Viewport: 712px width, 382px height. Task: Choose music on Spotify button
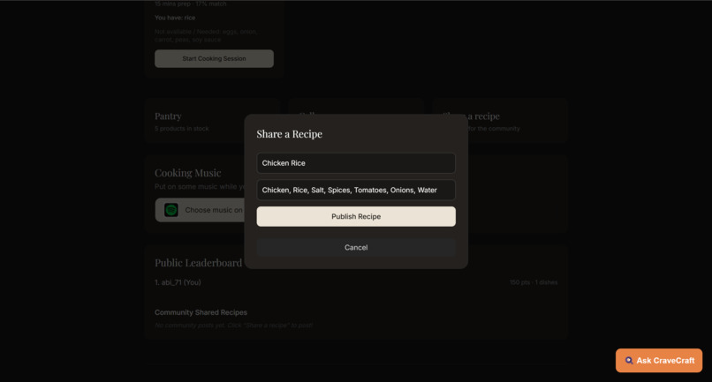(201, 210)
